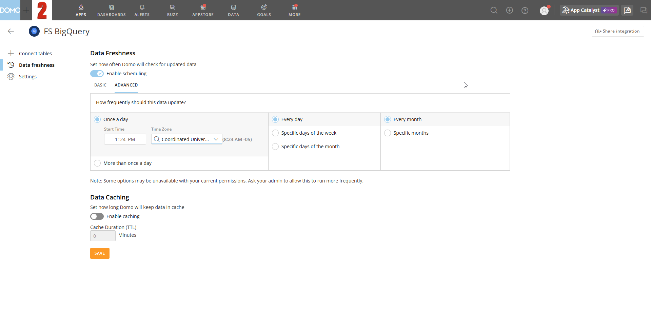Click the Start Time field
The width and height of the screenshot is (651, 309).
(x=125, y=139)
